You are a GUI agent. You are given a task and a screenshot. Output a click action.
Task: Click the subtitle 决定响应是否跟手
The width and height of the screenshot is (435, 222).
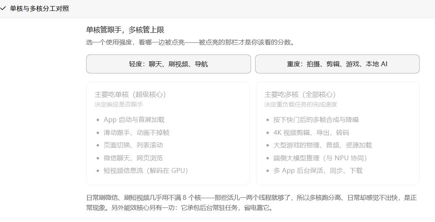[x=119, y=105]
